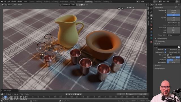181x102 pixels.
Task: Switch to the Sculpting workspace tab
Action: coord(47,2)
